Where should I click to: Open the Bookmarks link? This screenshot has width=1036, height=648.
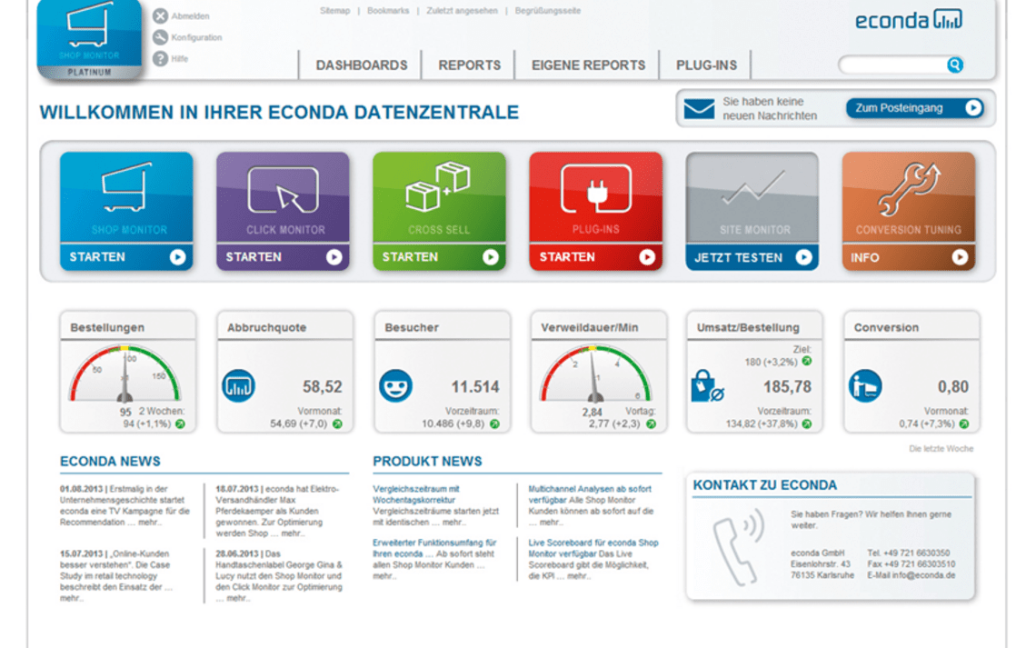click(x=388, y=11)
